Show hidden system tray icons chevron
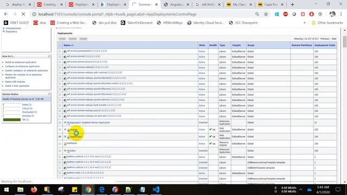347x195 pixels. coord(301,190)
